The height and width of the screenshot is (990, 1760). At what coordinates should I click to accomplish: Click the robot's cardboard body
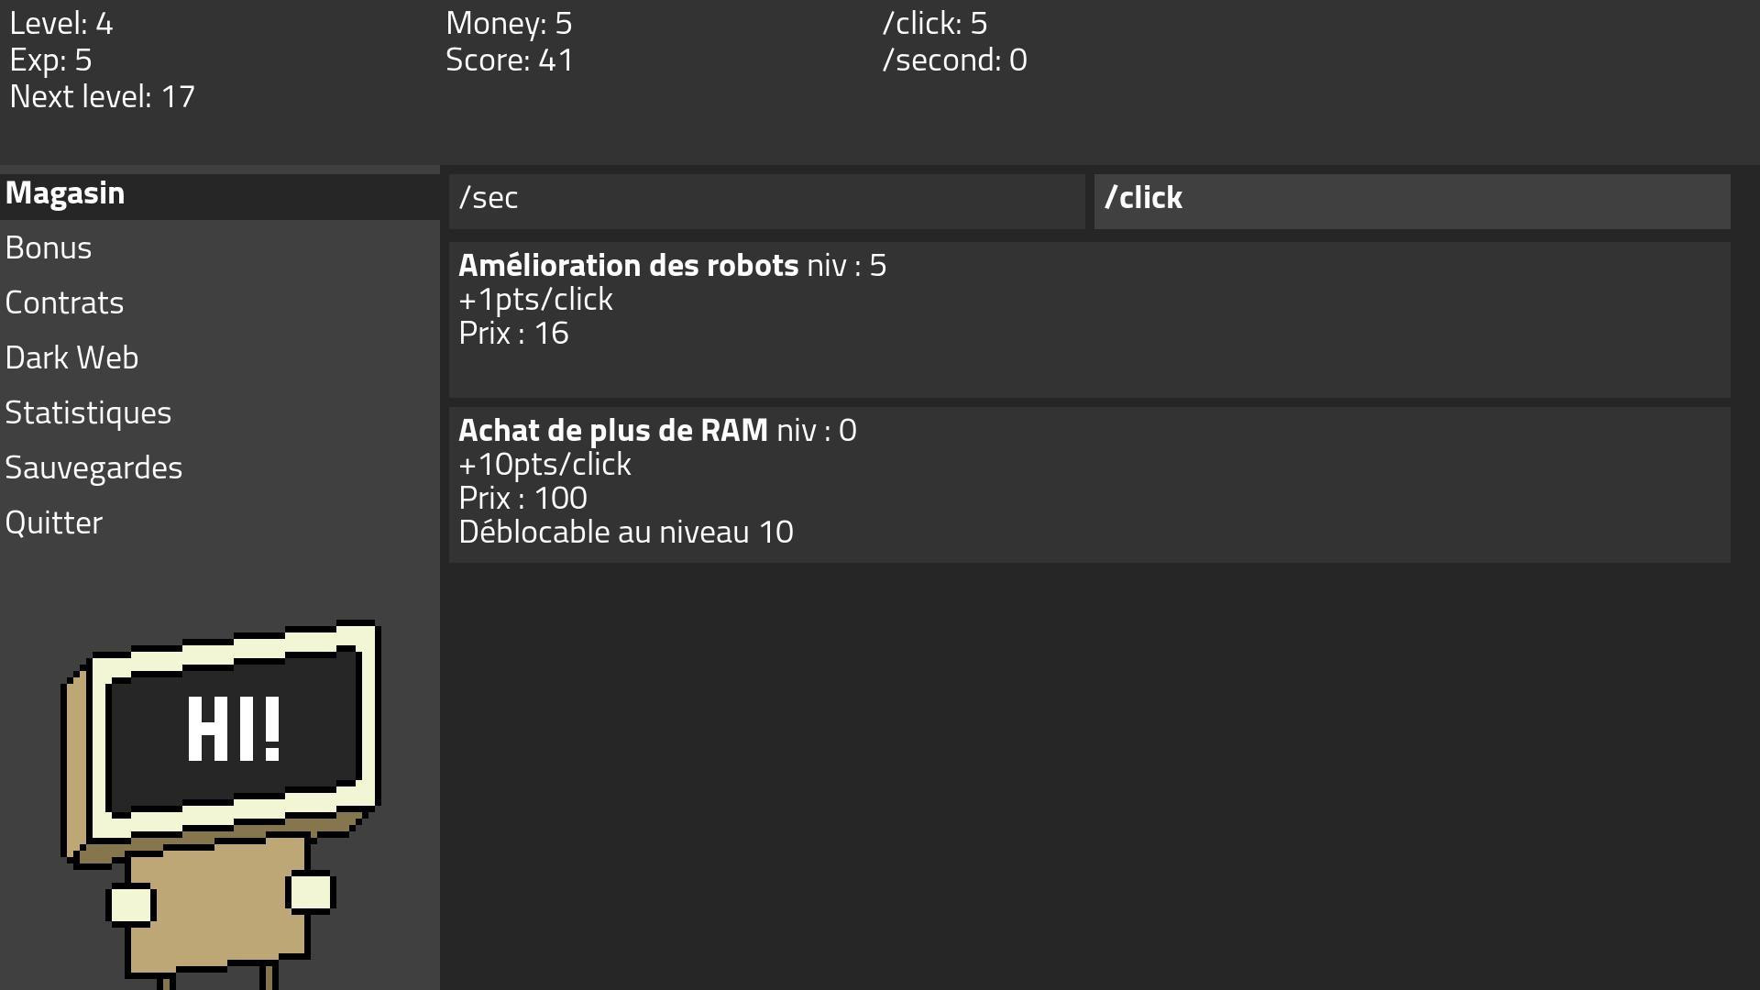pyautogui.click(x=218, y=903)
